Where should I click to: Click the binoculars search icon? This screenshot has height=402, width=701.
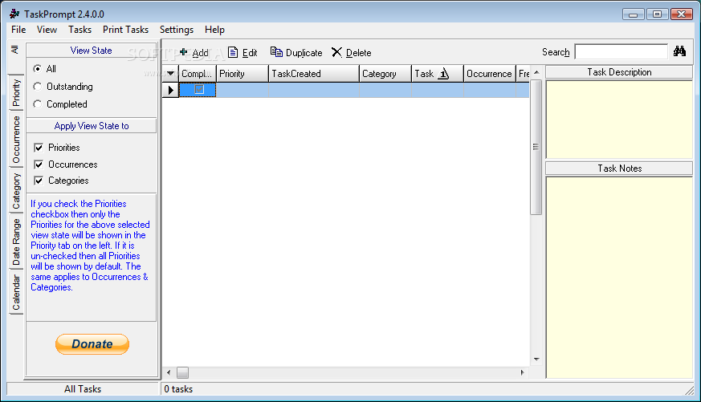tap(679, 51)
